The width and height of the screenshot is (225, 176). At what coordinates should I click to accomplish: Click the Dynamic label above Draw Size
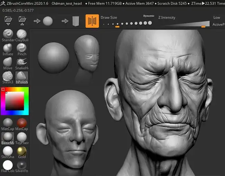[x=148, y=16]
